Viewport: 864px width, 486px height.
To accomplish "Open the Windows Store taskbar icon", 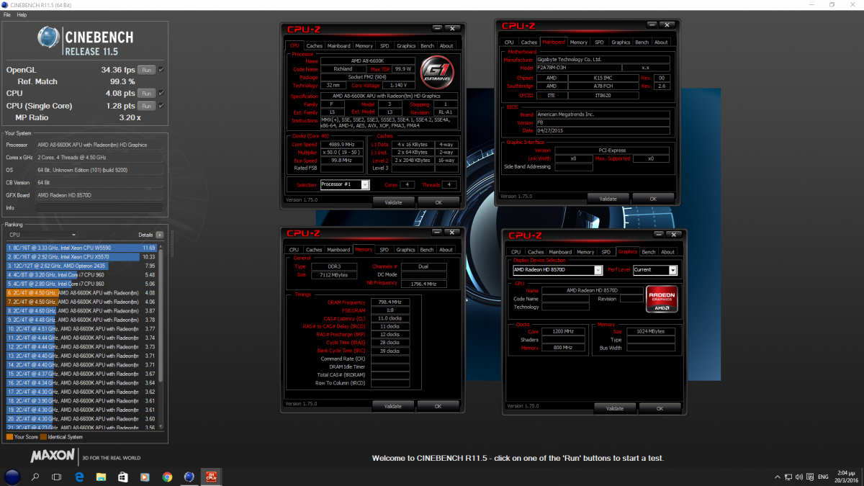I will click(x=123, y=477).
